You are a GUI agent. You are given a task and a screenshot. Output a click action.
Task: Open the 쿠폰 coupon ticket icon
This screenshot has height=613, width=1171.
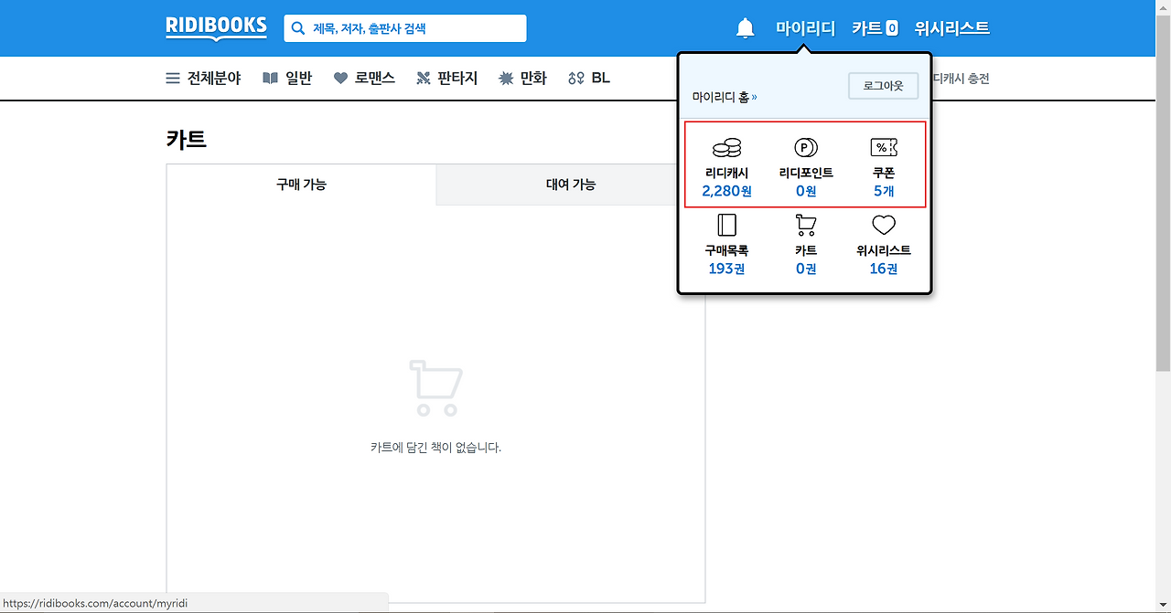pyautogui.click(x=884, y=148)
